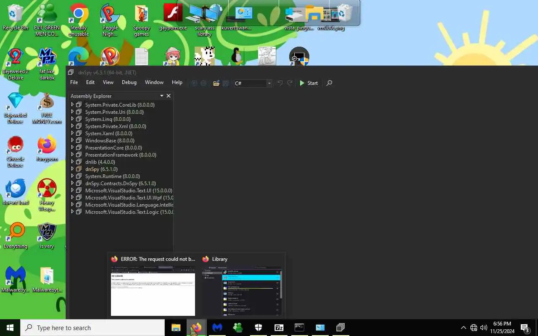Image resolution: width=538 pixels, height=336 pixels.
Task: Expand the System.Private.Xml node
Action: (72, 126)
